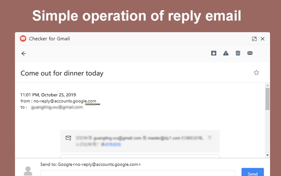Screen dimensions: 281x176
Task: Report email as spam
Action: point(226,53)
